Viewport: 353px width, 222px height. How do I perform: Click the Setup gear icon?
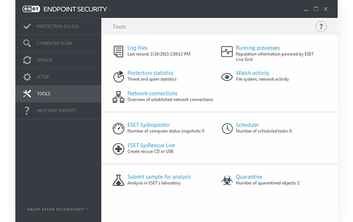tap(27, 77)
